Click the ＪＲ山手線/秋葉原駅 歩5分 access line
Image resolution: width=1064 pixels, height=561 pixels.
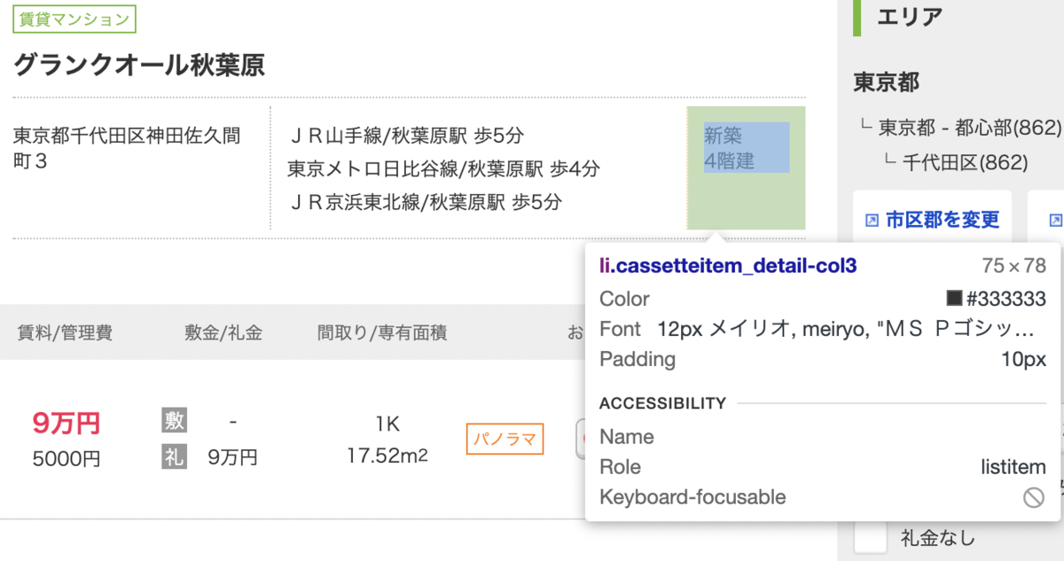pyautogui.click(x=407, y=136)
